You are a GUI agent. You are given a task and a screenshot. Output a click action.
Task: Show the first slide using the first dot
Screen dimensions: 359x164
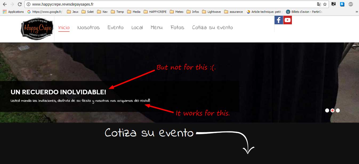coord(327,110)
